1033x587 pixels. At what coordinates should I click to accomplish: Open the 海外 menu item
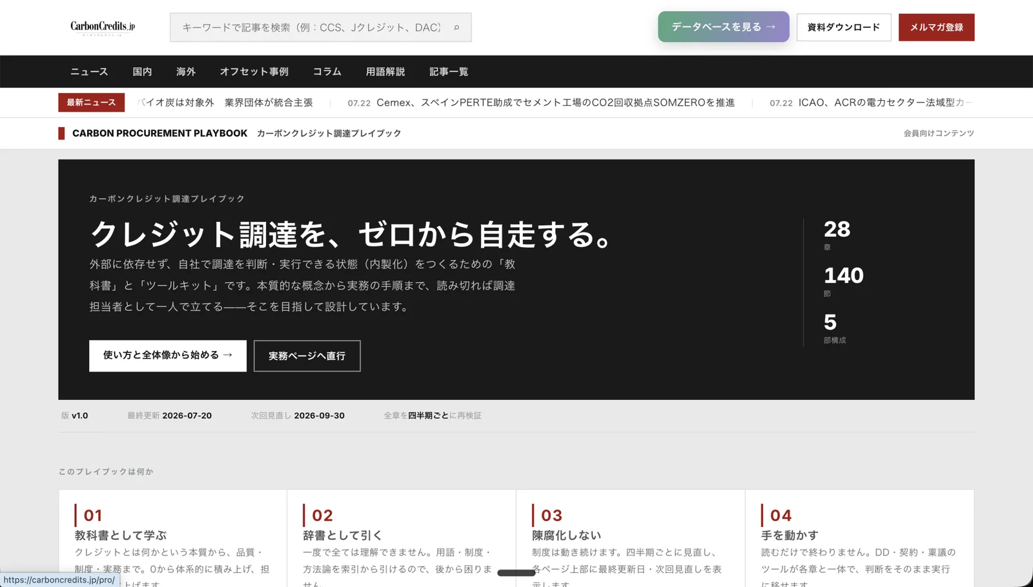[186, 72]
